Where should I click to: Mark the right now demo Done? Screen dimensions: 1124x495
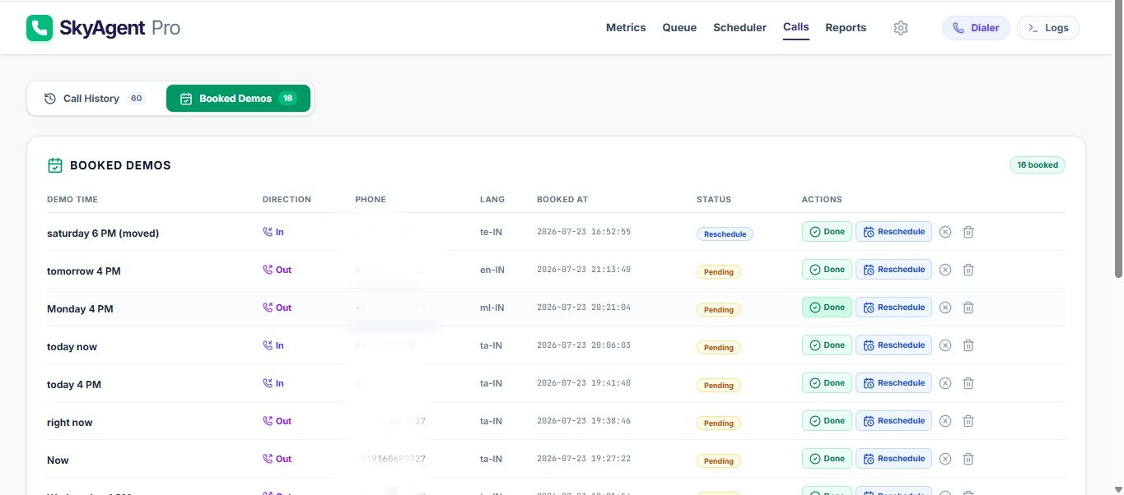pos(827,421)
